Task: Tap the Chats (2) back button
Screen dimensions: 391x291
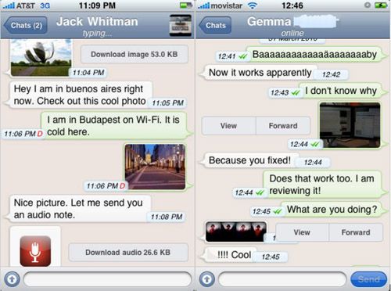Action: point(26,25)
